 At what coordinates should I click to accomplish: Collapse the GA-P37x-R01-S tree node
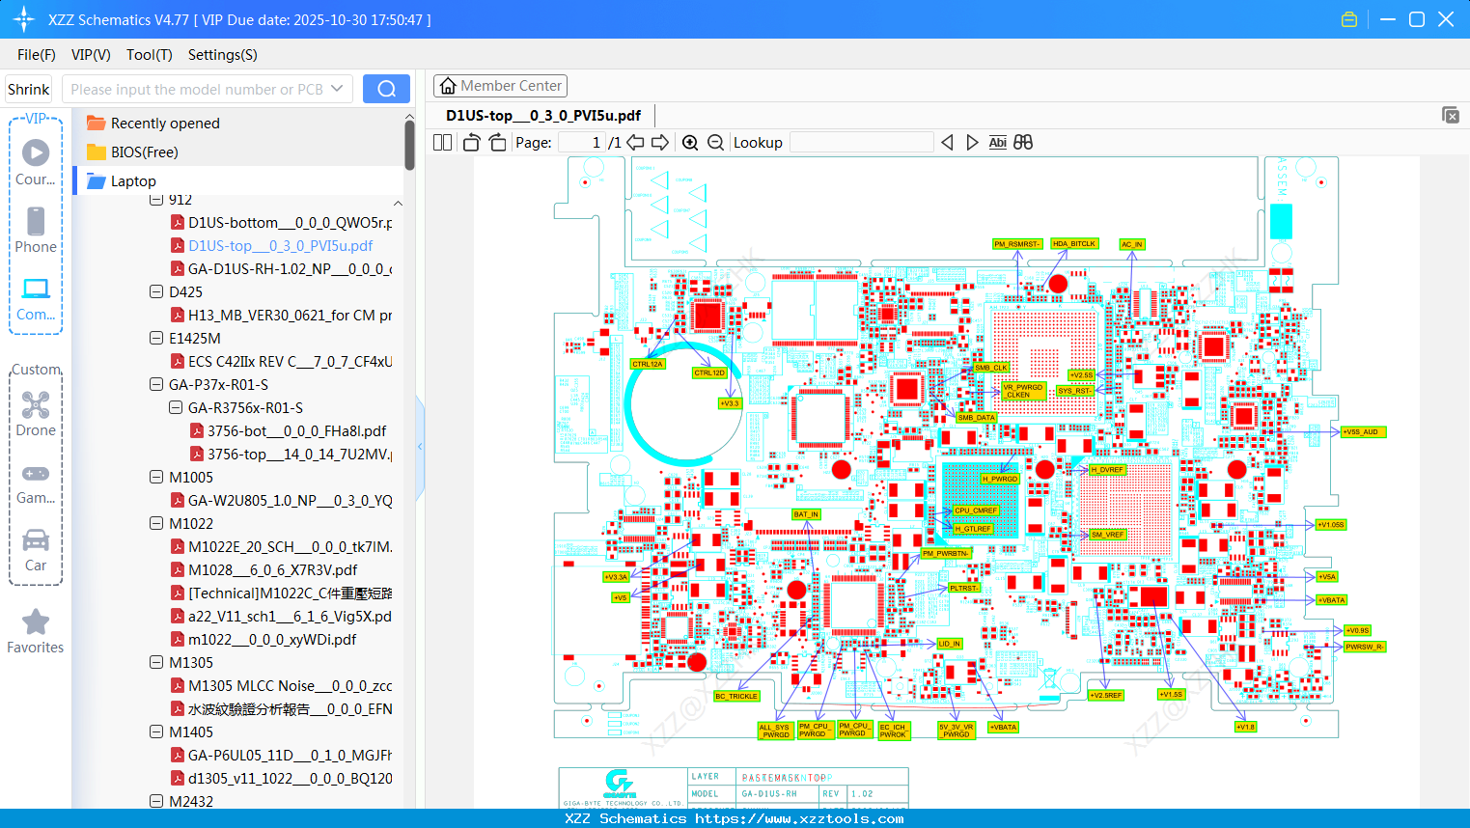(x=156, y=384)
